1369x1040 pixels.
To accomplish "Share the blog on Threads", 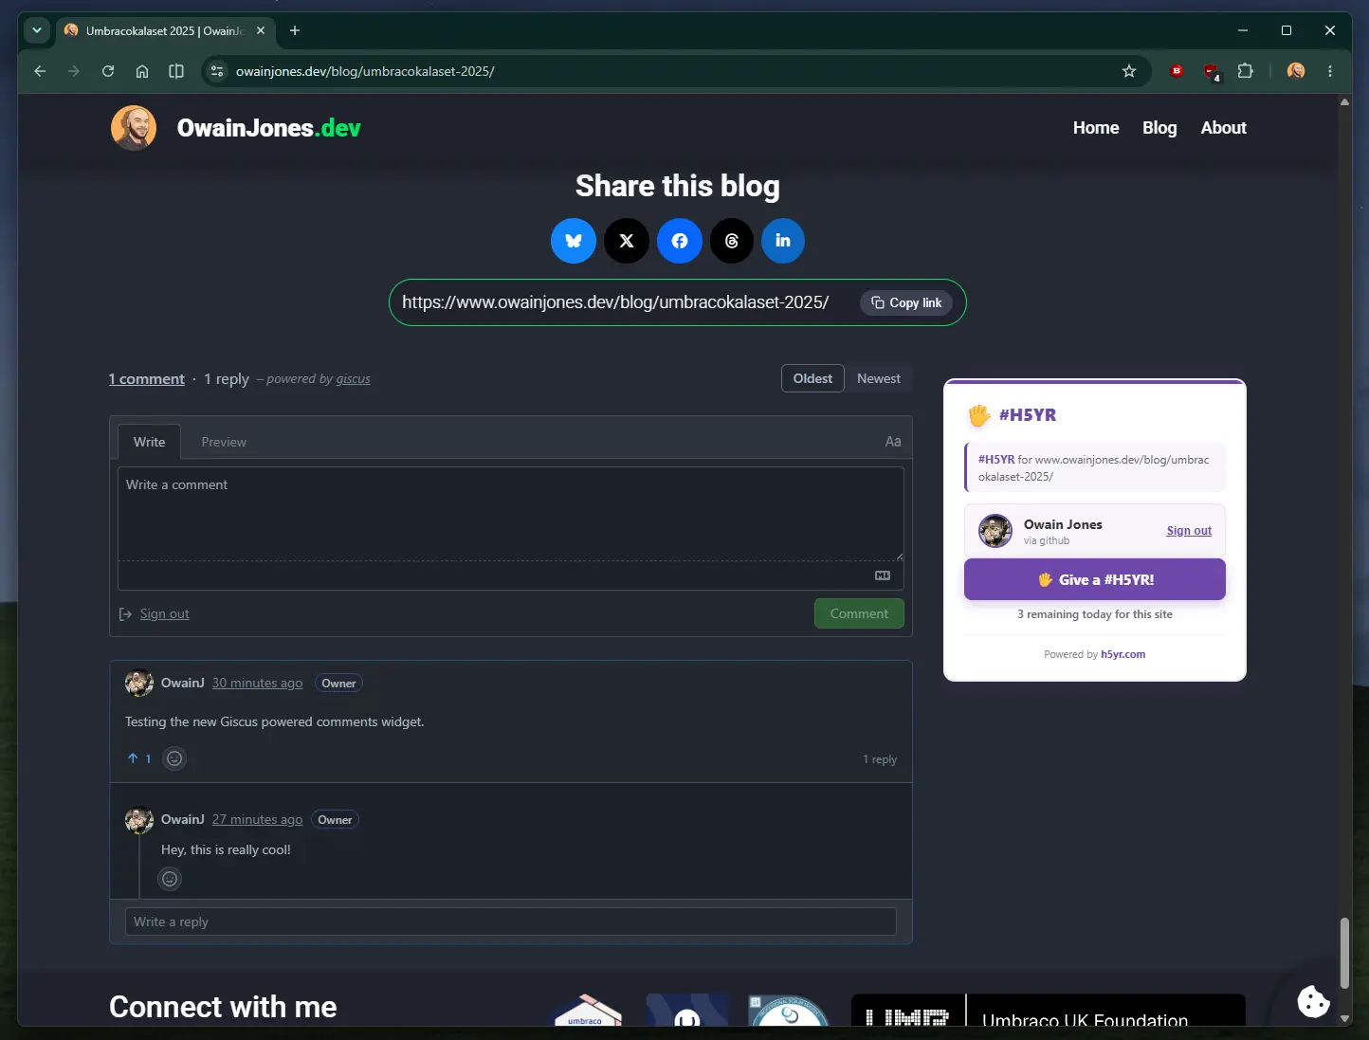I will (x=731, y=241).
